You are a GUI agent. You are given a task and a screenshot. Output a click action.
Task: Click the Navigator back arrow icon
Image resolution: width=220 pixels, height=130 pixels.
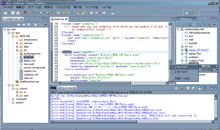pyautogui.click(x=18, y=24)
